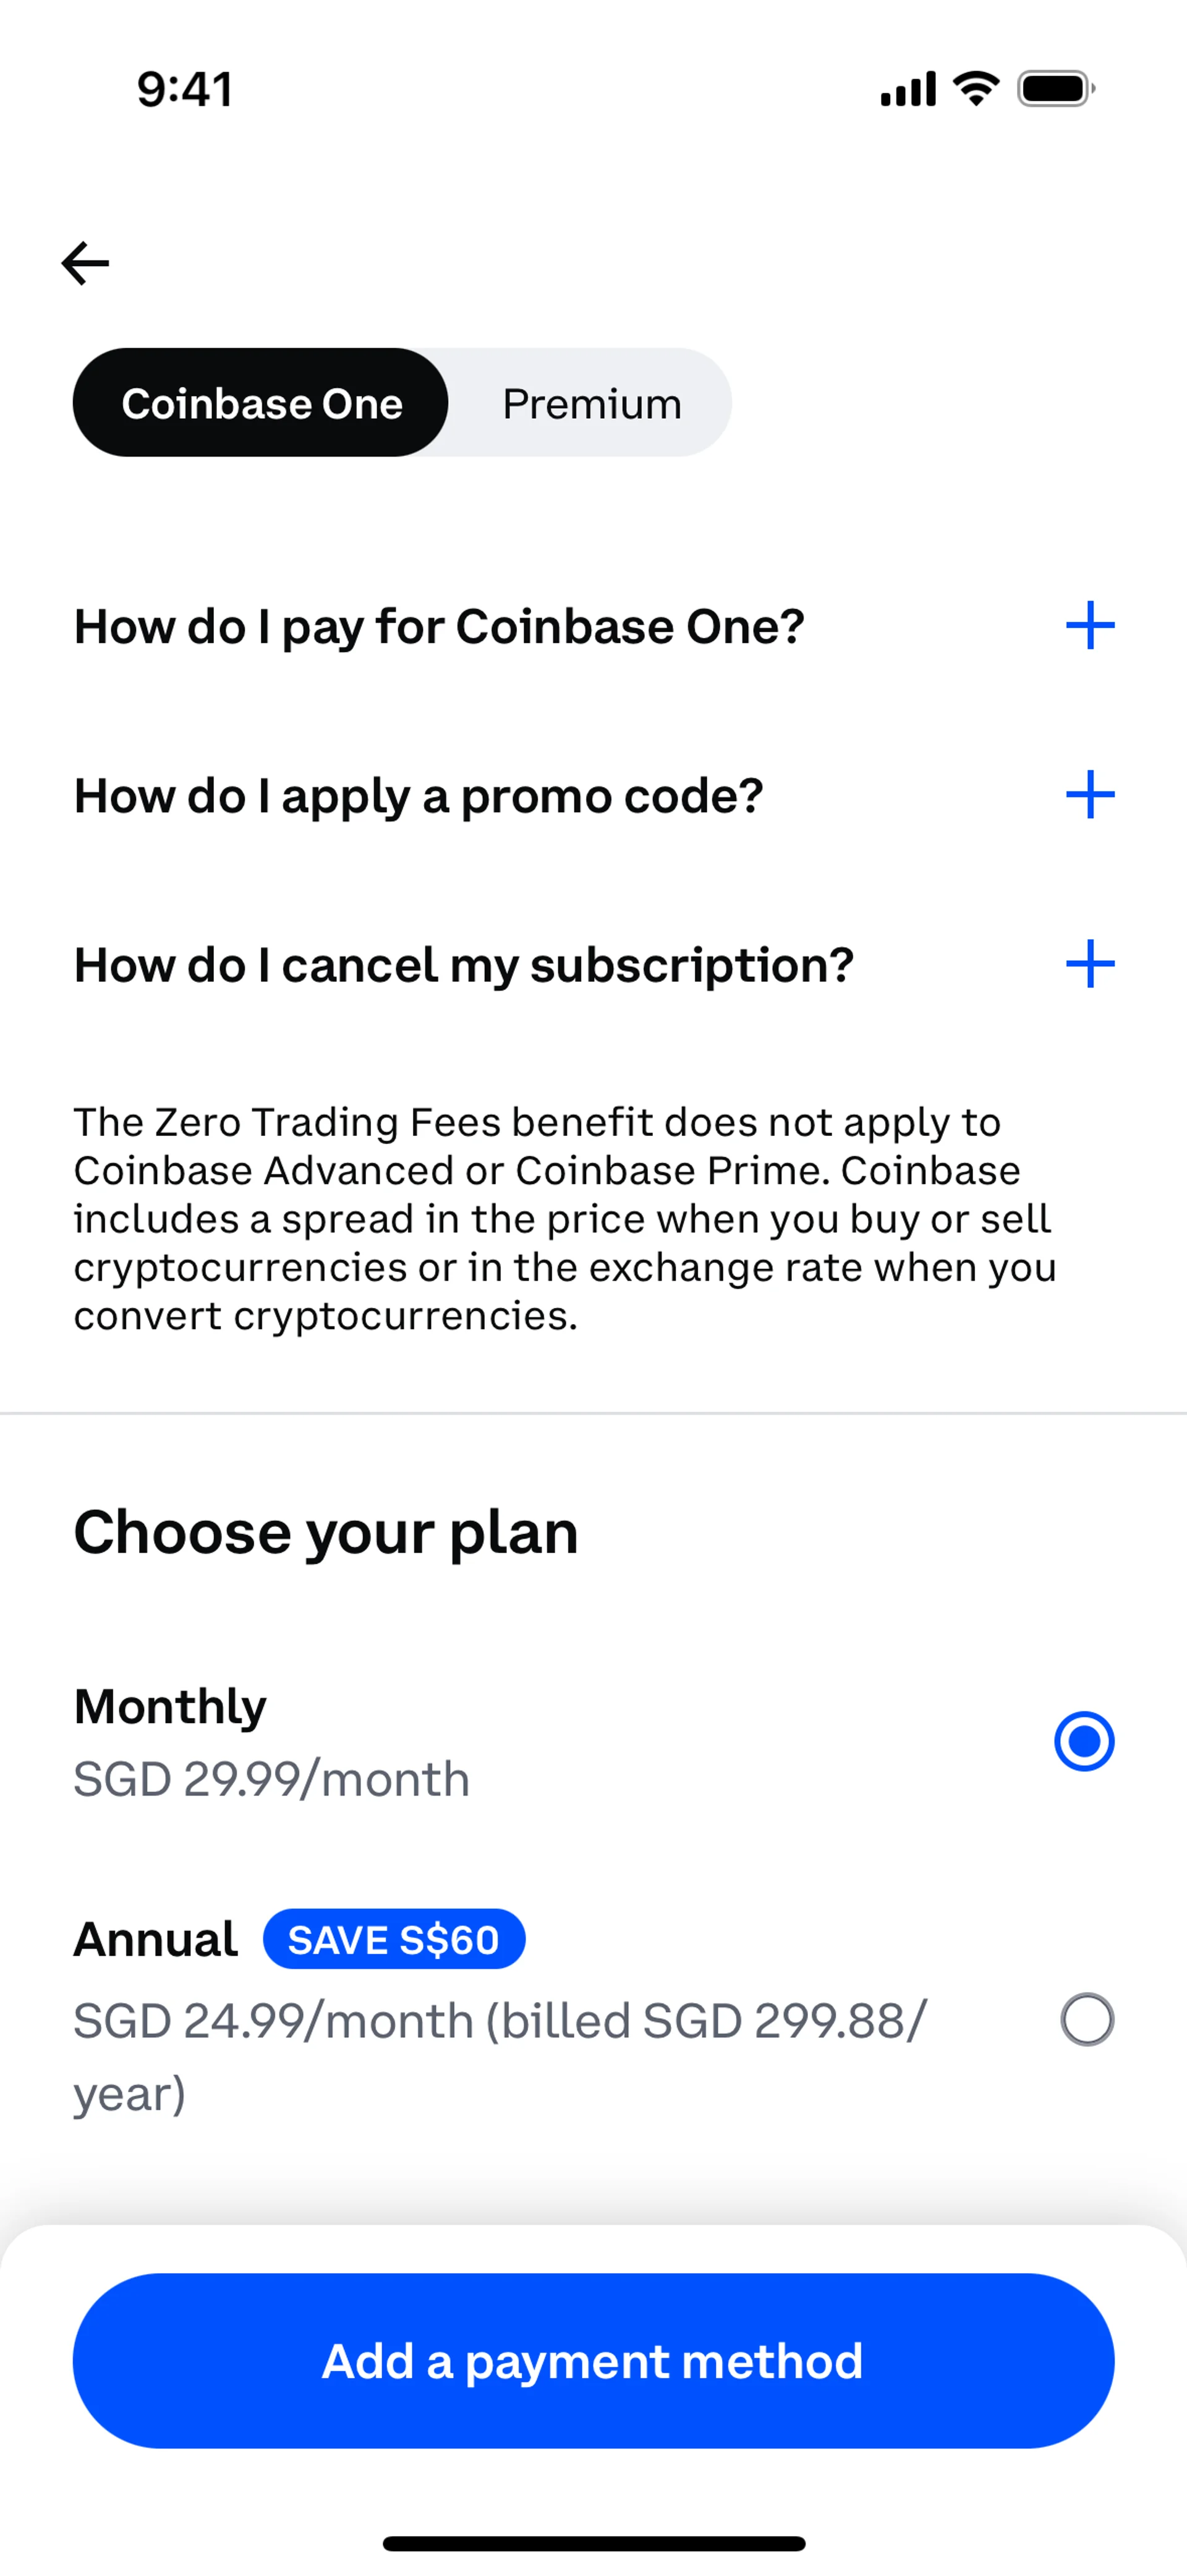The image size is (1187, 2575).
Task: Switch to the Premium tab
Action: (x=592, y=404)
